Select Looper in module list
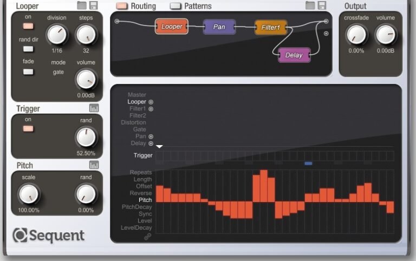Viewport: 416px width, 261px height. (136, 102)
